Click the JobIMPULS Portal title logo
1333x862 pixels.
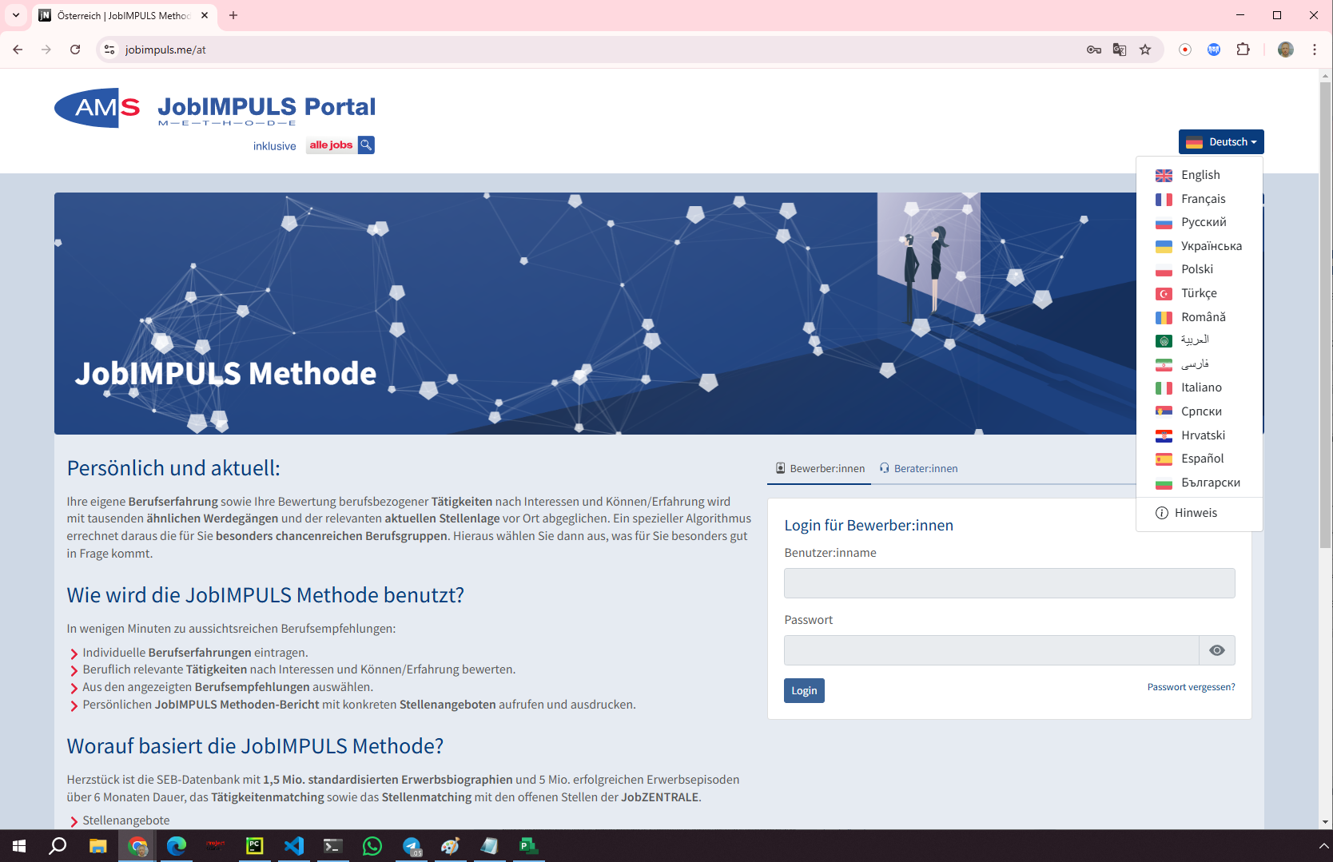pos(266,110)
